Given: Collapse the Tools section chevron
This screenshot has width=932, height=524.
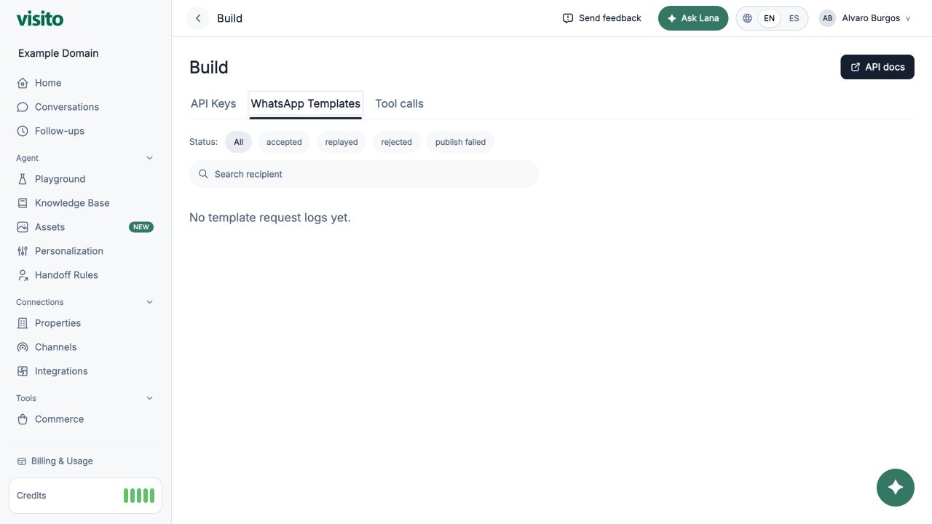Looking at the screenshot, I should click(150, 398).
